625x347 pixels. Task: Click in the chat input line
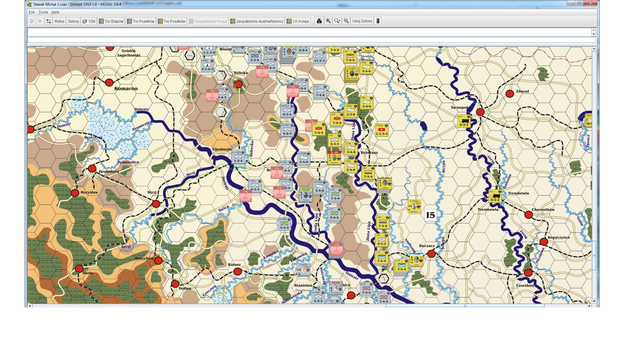coord(309,39)
